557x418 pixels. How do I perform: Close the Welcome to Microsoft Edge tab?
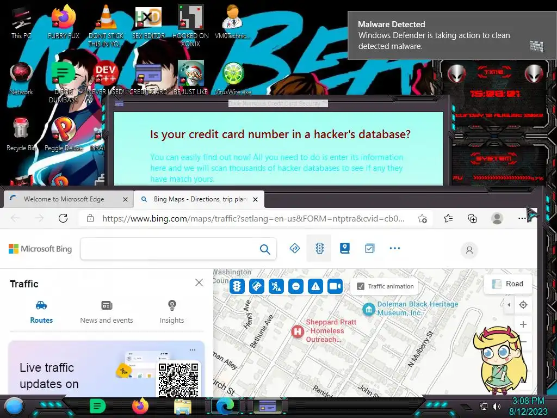[125, 199]
